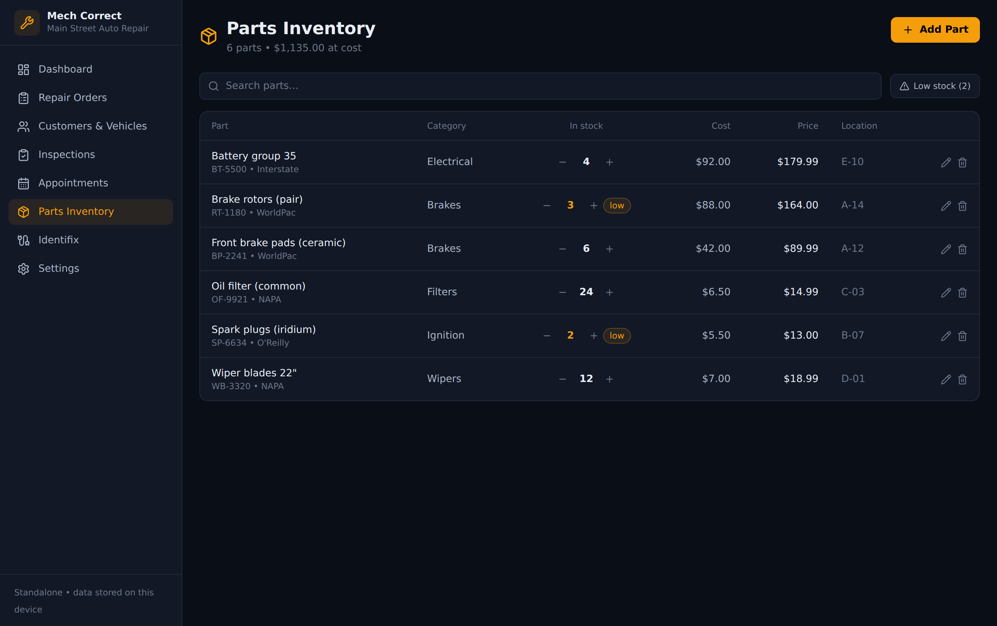The height and width of the screenshot is (626, 997).
Task: Decrease Brake rotors stock count
Action: point(547,206)
